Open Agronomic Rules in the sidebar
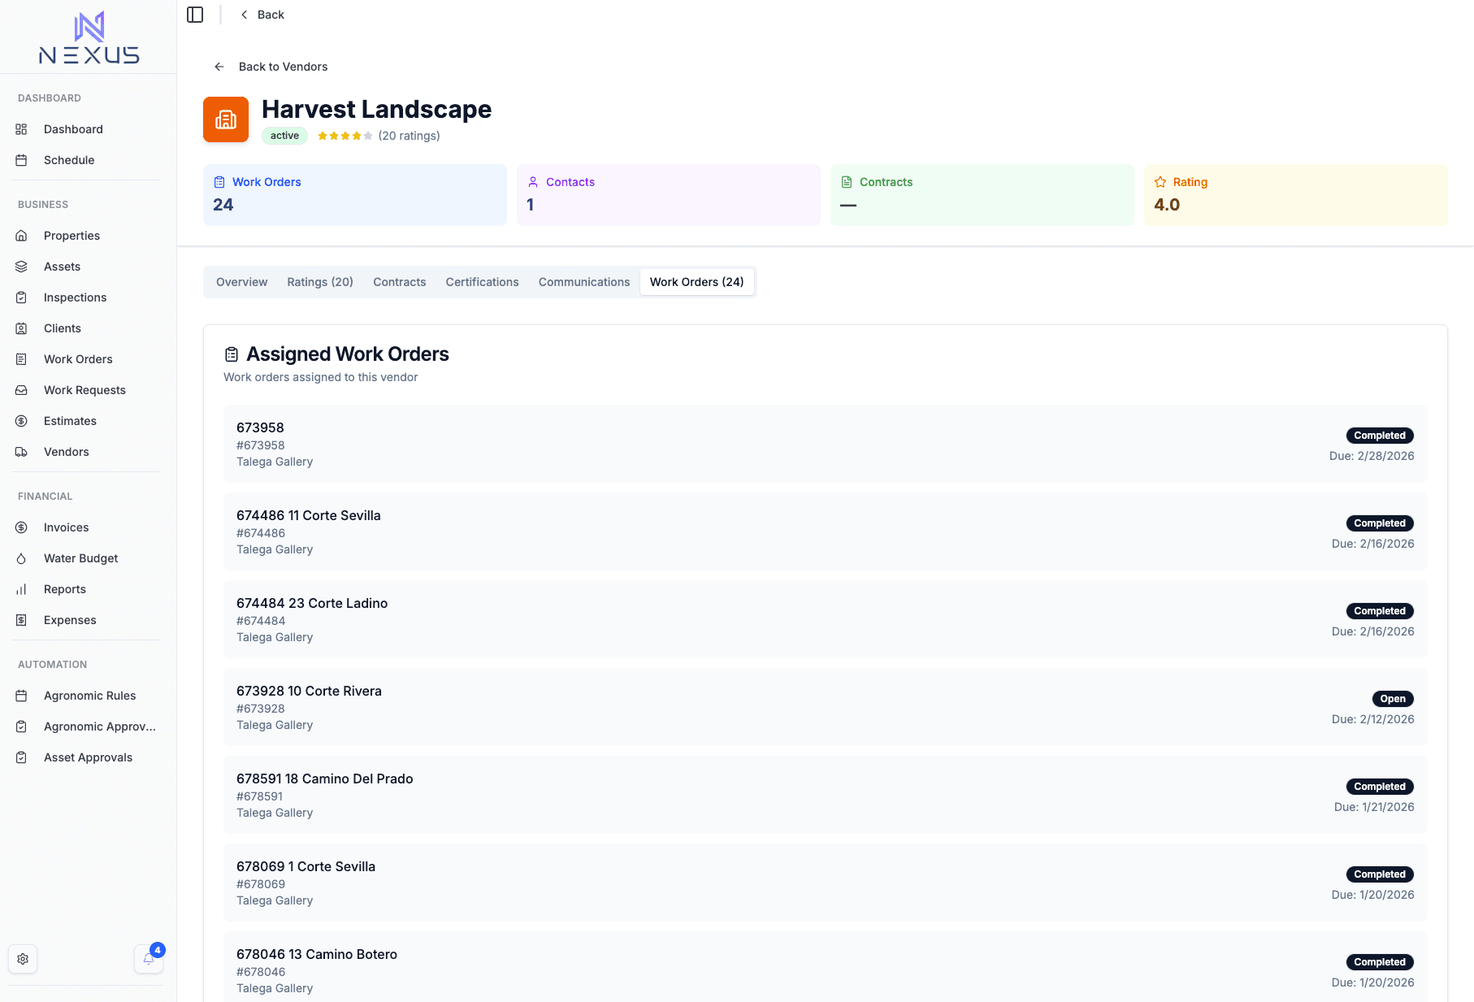The width and height of the screenshot is (1474, 1002). 89,696
